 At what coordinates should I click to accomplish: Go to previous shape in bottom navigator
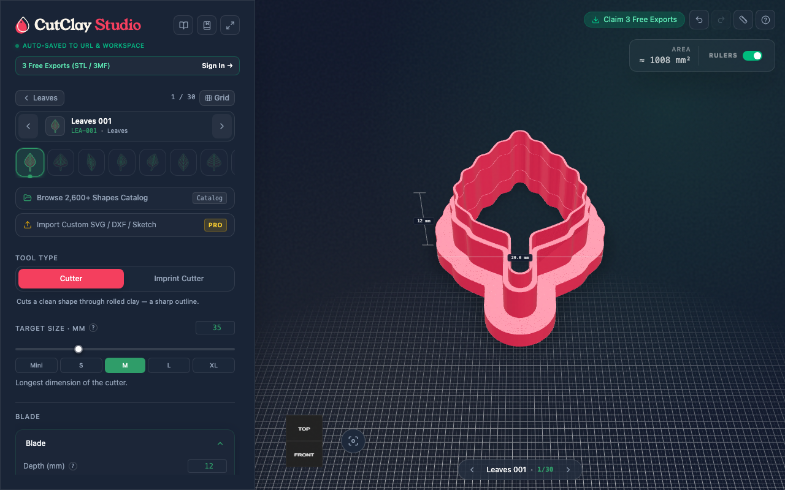(472, 470)
